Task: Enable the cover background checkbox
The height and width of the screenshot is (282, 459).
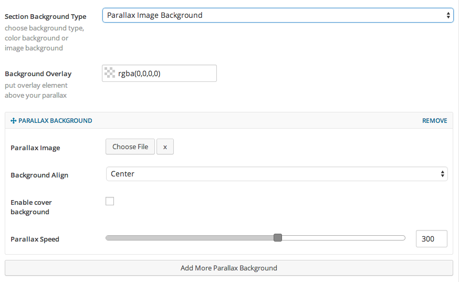Action: click(110, 201)
